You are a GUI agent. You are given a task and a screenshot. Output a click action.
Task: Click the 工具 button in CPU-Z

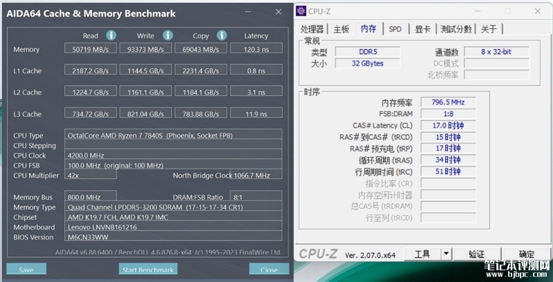(x=422, y=254)
